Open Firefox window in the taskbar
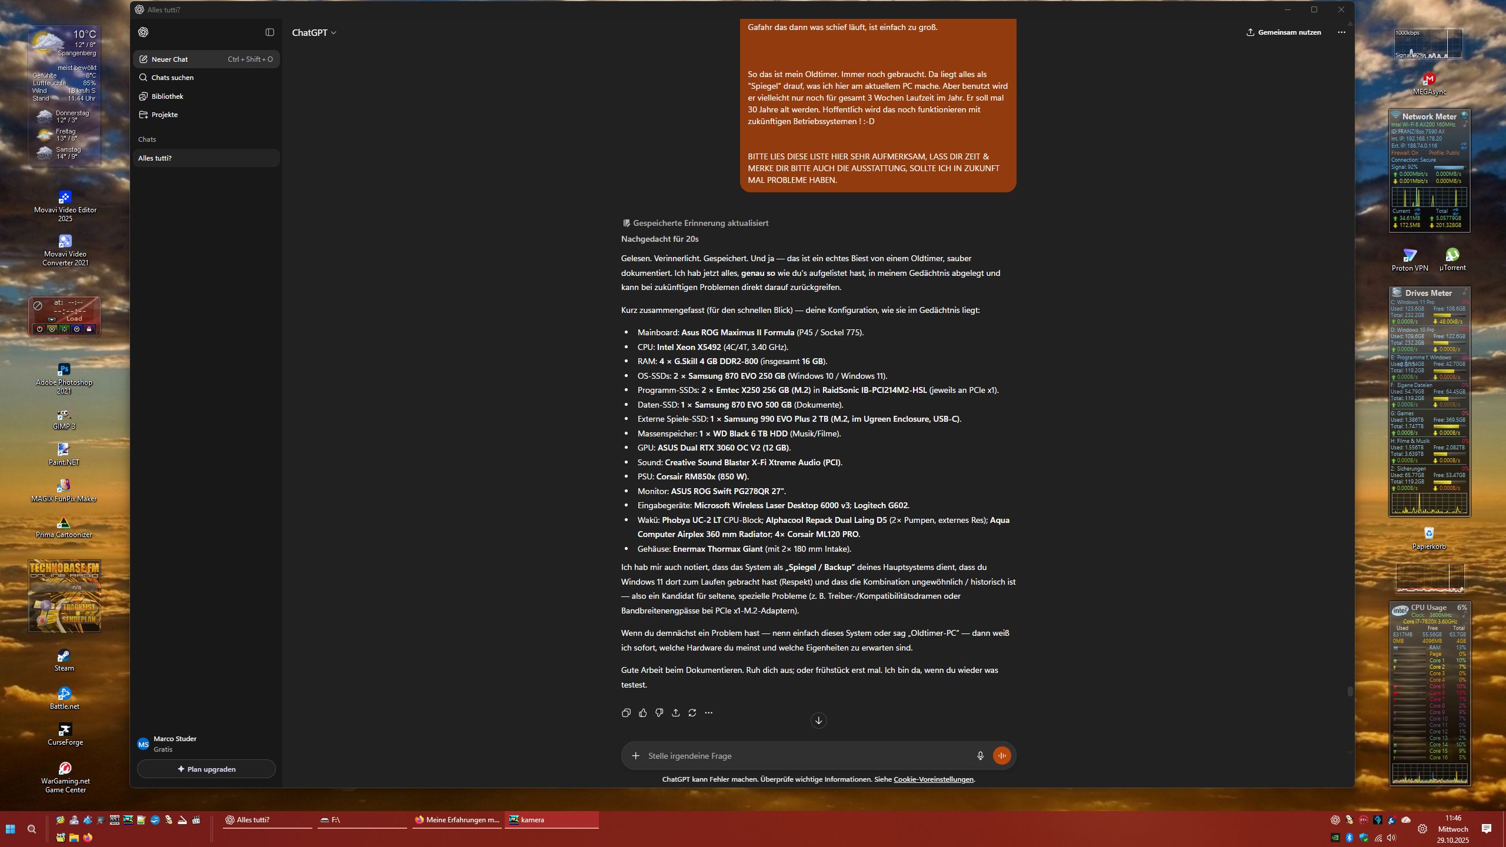1506x847 pixels. (x=457, y=820)
